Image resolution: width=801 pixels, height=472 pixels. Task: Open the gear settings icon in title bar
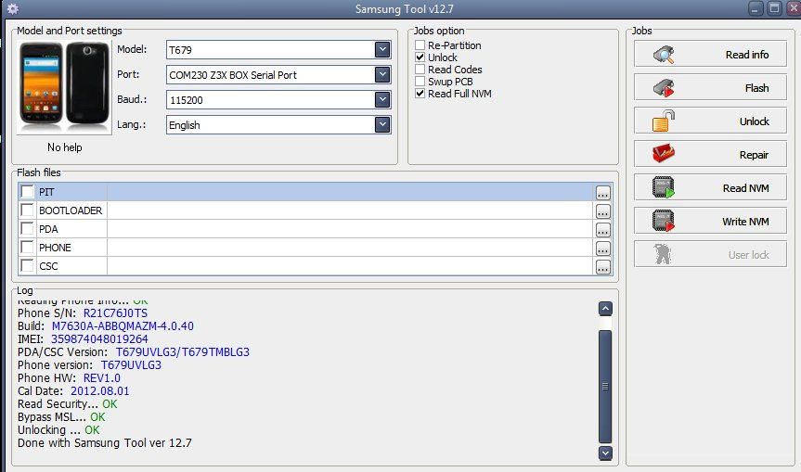(x=12, y=8)
